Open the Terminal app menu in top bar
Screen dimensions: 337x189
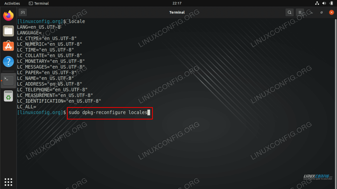pyautogui.click(x=39, y=3)
